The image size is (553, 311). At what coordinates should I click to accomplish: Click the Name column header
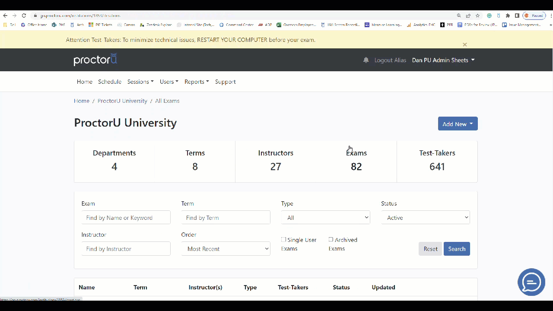point(87,287)
